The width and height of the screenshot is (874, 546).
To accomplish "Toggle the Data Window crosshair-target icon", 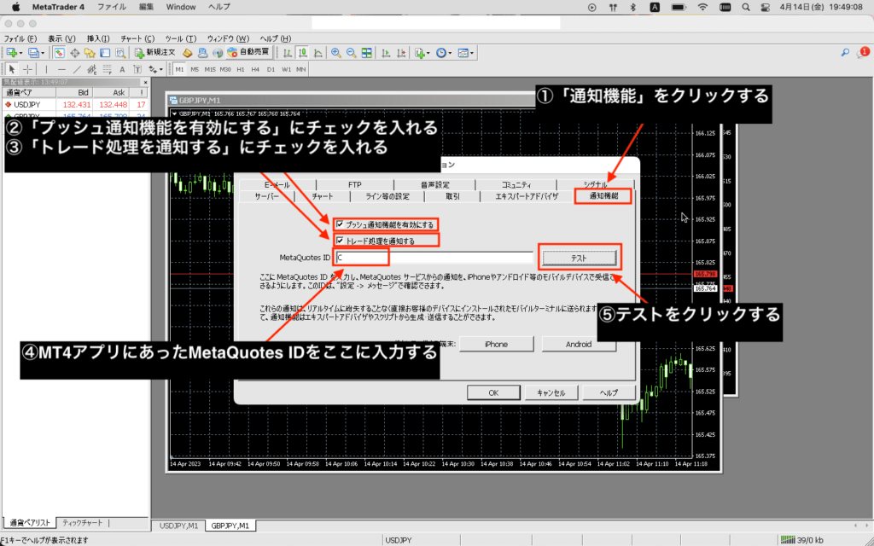I will click(x=74, y=53).
